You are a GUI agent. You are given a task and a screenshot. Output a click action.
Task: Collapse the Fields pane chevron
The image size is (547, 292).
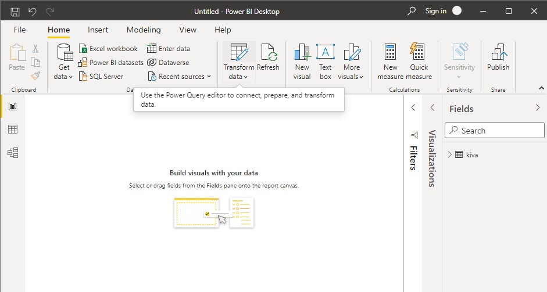coord(538,107)
